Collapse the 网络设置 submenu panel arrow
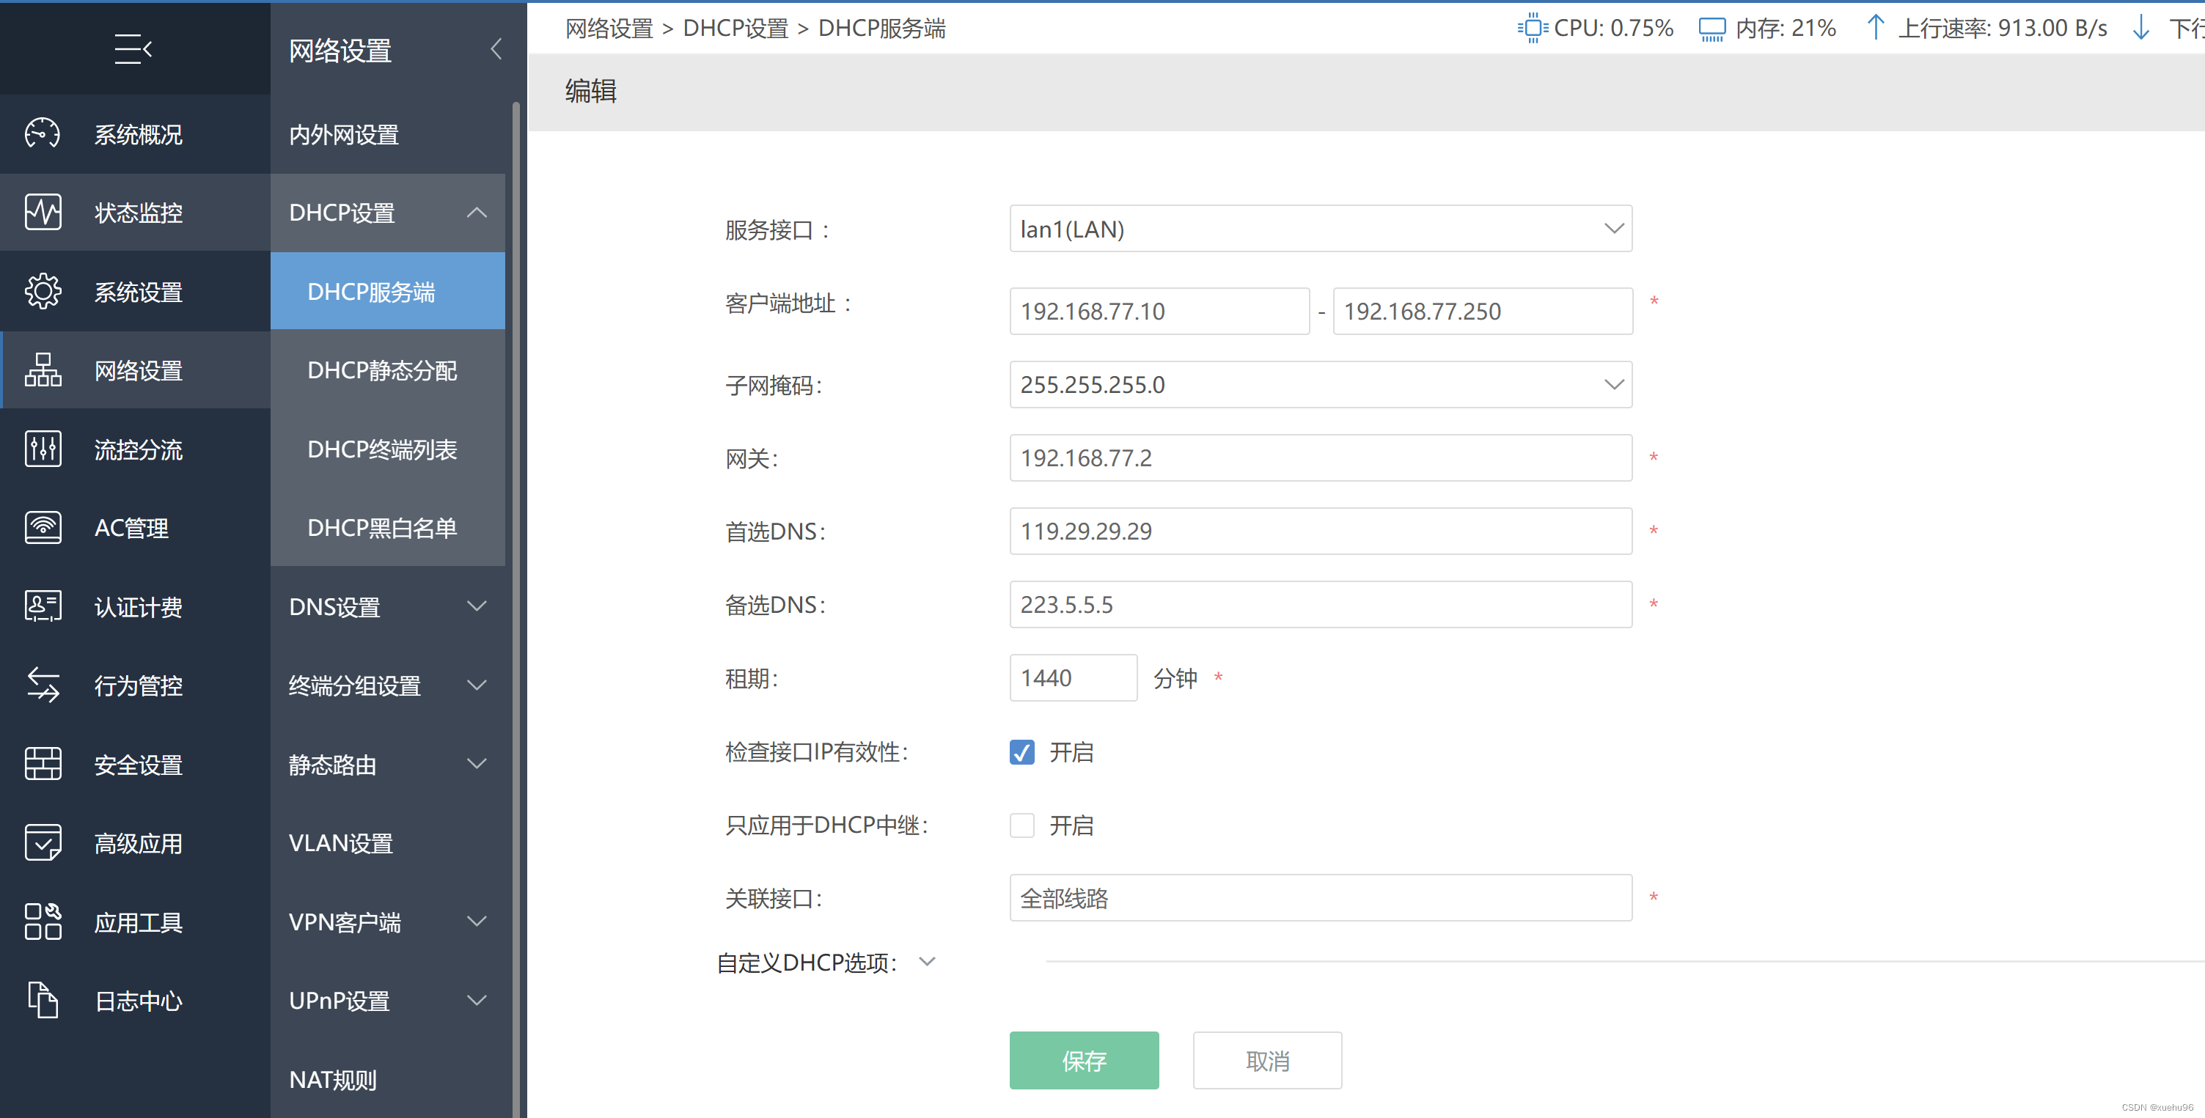The image size is (2205, 1118). click(496, 49)
